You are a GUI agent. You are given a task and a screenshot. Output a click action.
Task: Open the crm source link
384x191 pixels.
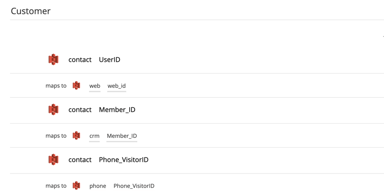click(94, 136)
